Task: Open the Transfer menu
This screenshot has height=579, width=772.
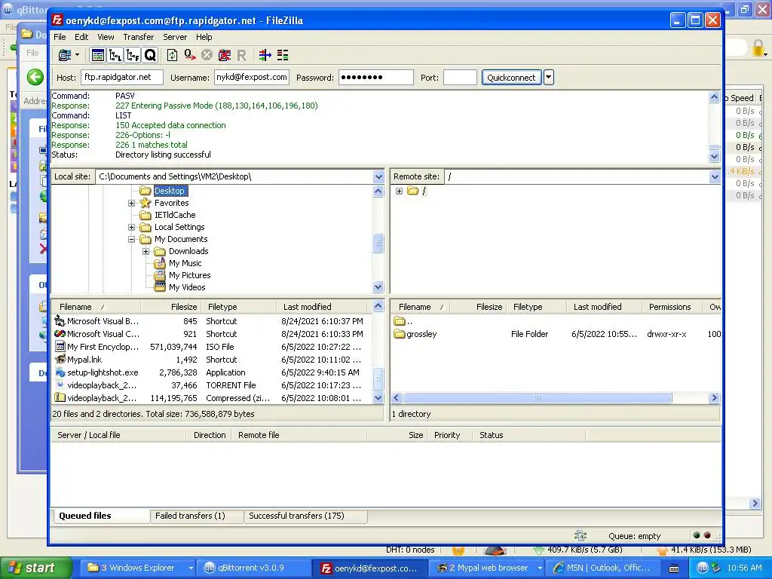Action: pos(139,37)
